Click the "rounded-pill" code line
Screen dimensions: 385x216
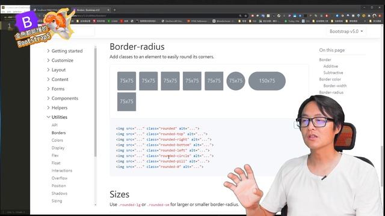[163, 161]
